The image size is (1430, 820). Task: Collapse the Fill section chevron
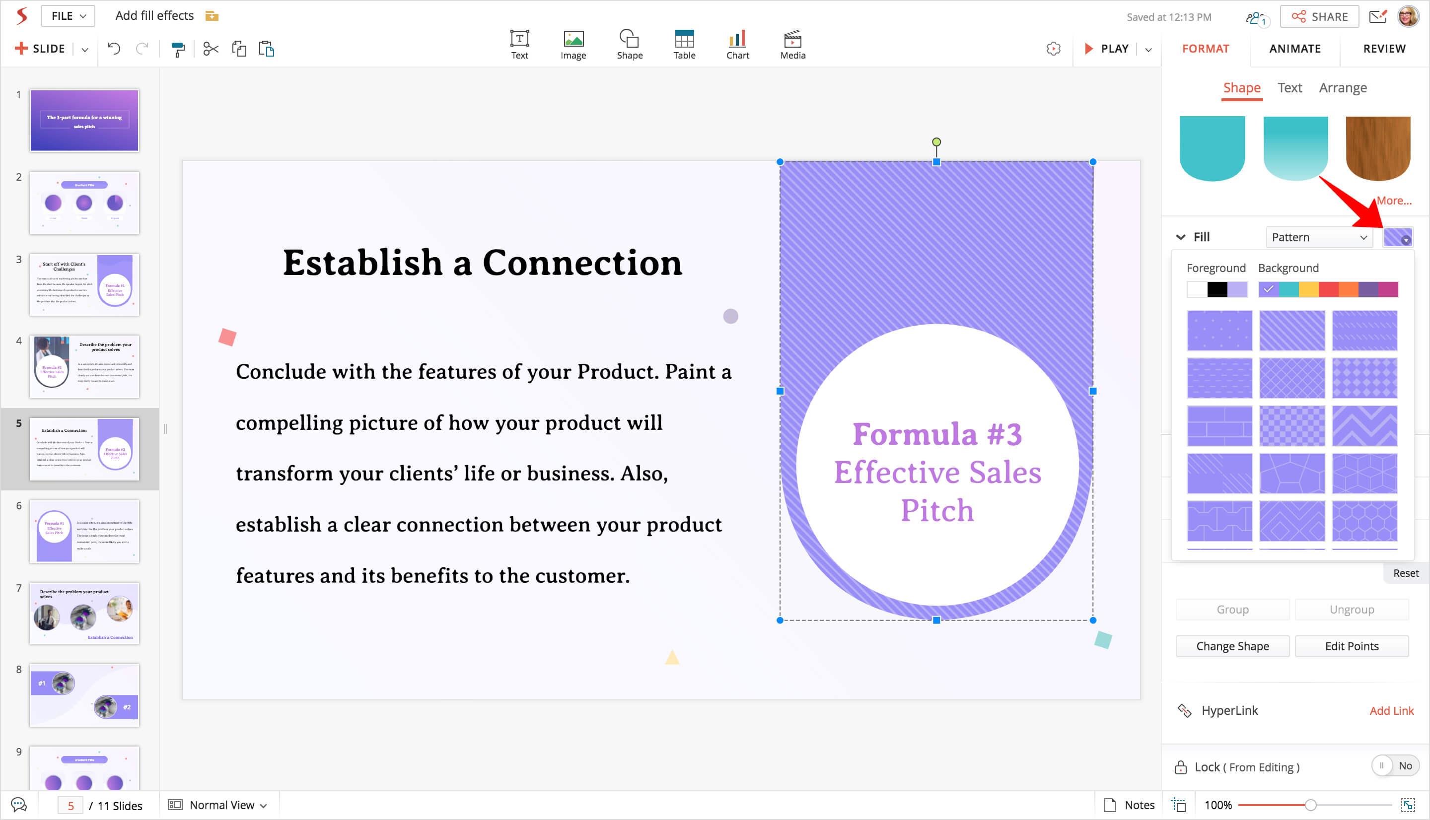click(x=1181, y=237)
